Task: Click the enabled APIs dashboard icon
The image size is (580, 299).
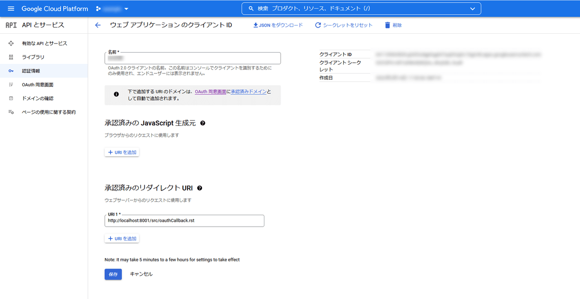Action: click(x=11, y=43)
